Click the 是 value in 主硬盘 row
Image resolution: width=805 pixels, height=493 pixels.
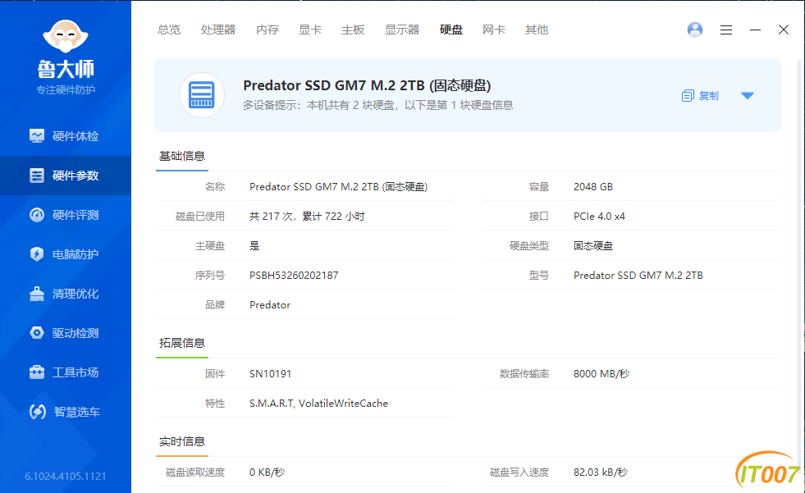[254, 246]
